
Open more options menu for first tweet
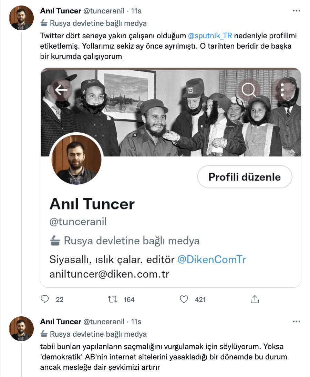click(296, 11)
